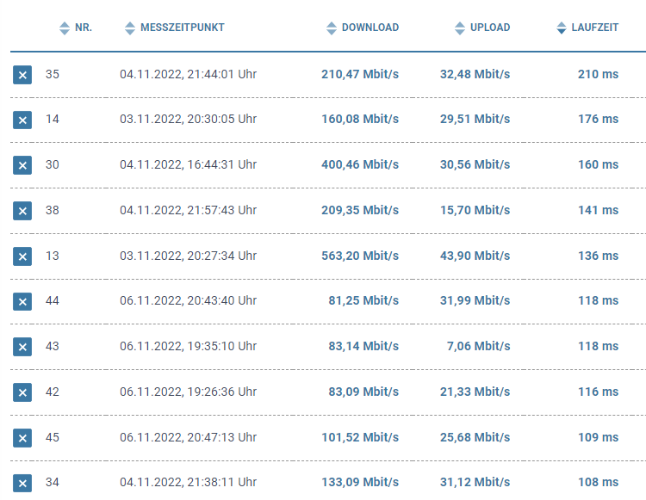Image resolution: width=646 pixels, height=500 pixels.
Task: Click sort arrows beside Messzeitpunkt
Action: [130, 28]
